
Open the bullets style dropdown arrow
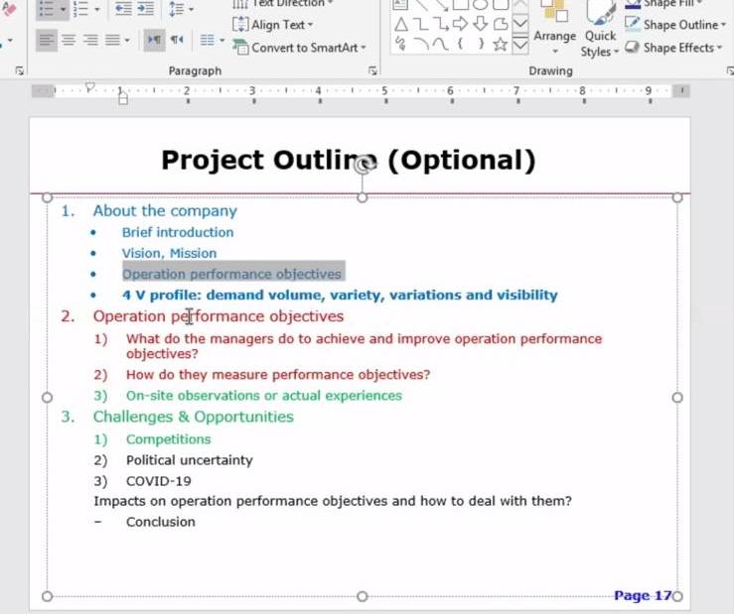pos(63,9)
